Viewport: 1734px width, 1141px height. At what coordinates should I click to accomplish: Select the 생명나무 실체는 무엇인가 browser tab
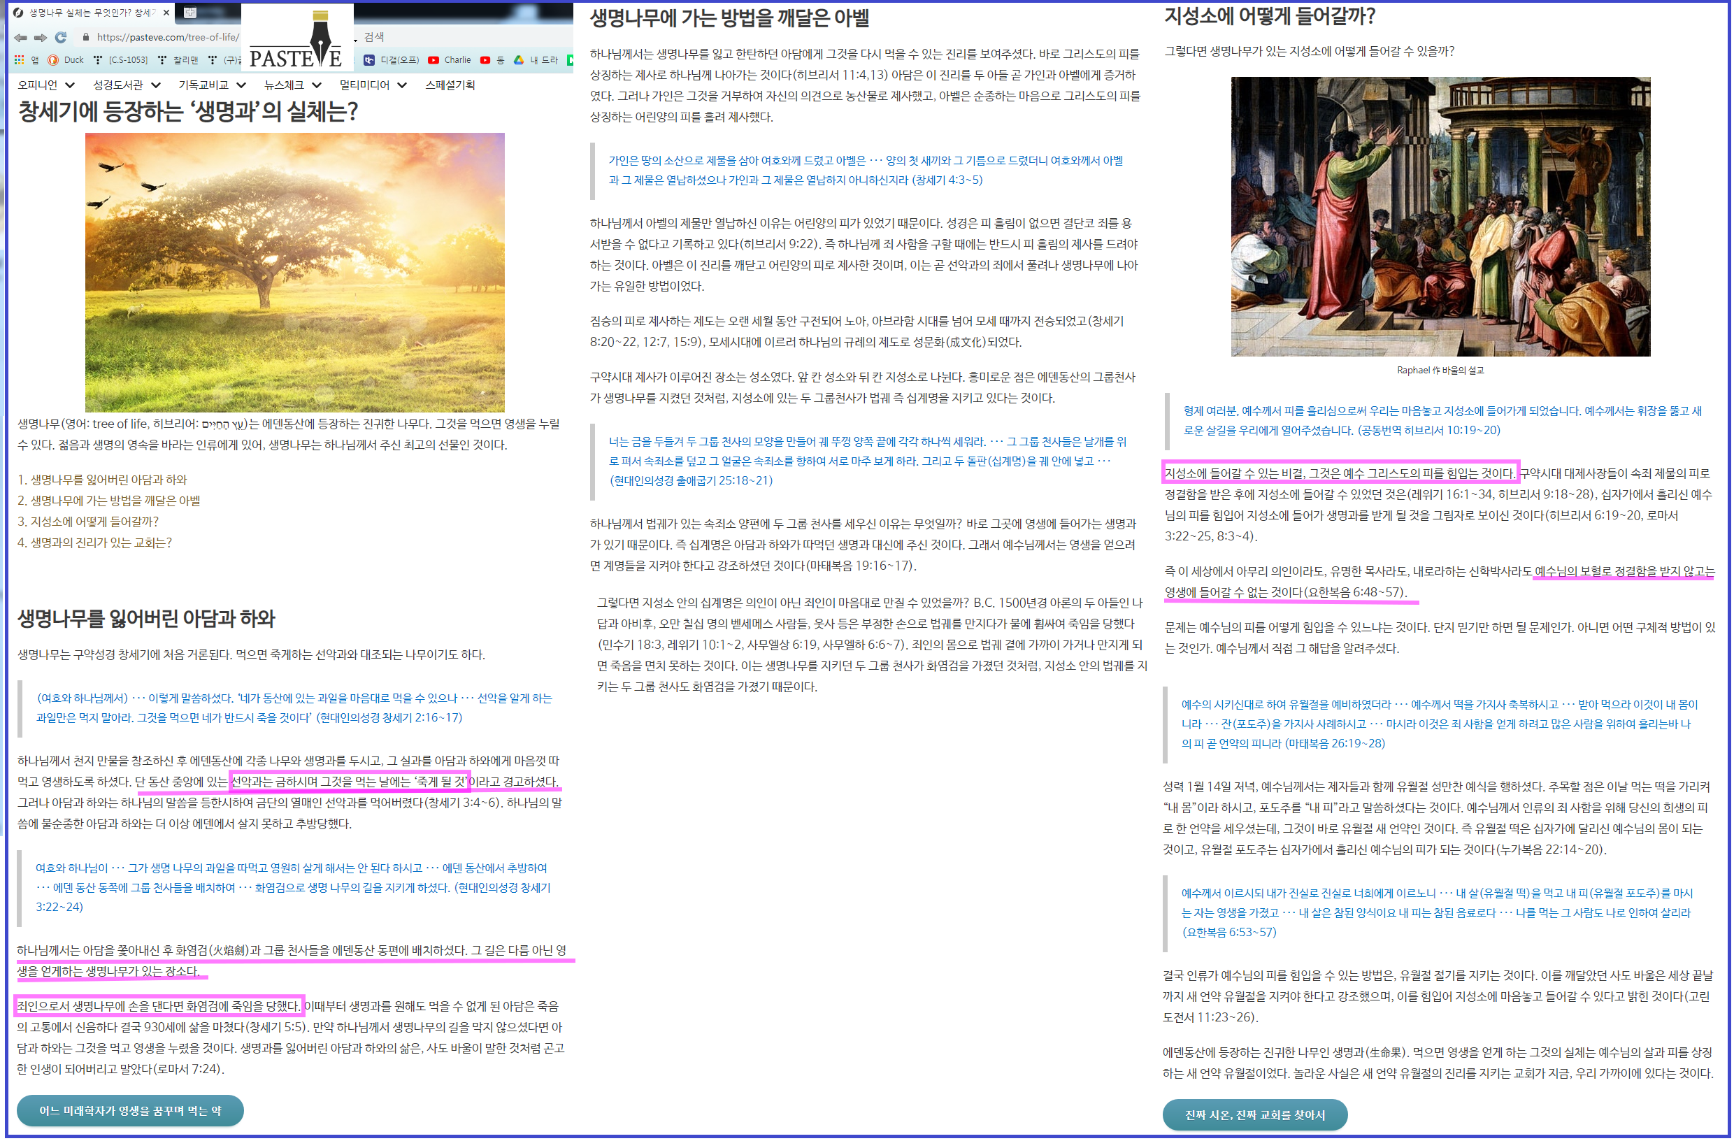tap(91, 13)
